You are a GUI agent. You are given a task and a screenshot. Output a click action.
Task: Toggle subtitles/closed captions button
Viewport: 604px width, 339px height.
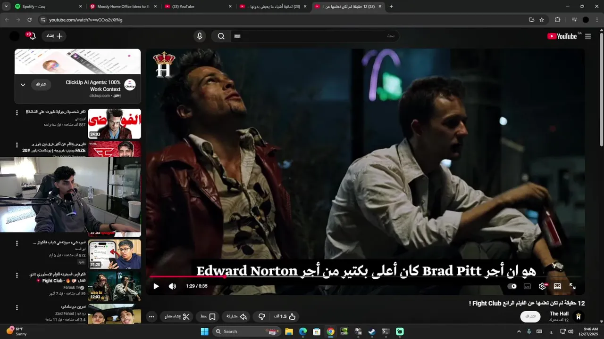(x=528, y=286)
